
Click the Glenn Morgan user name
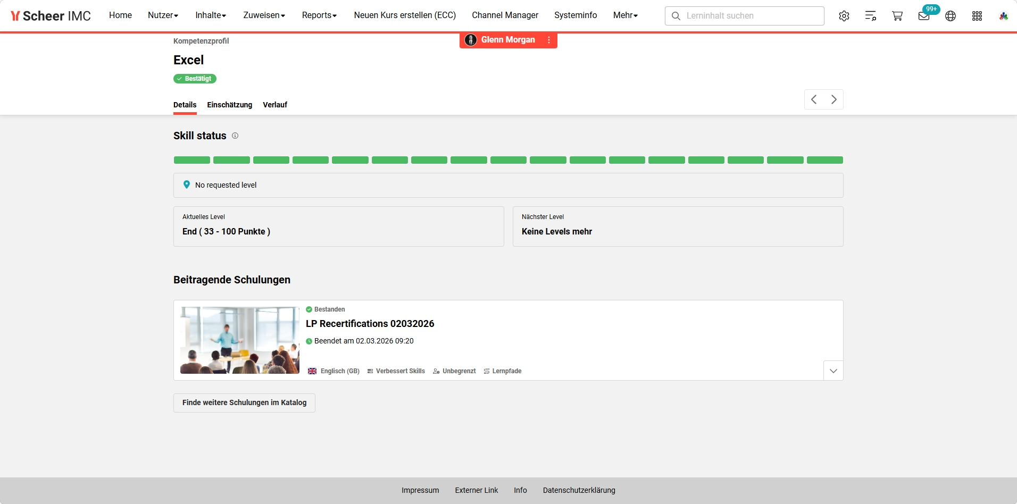tap(508, 40)
